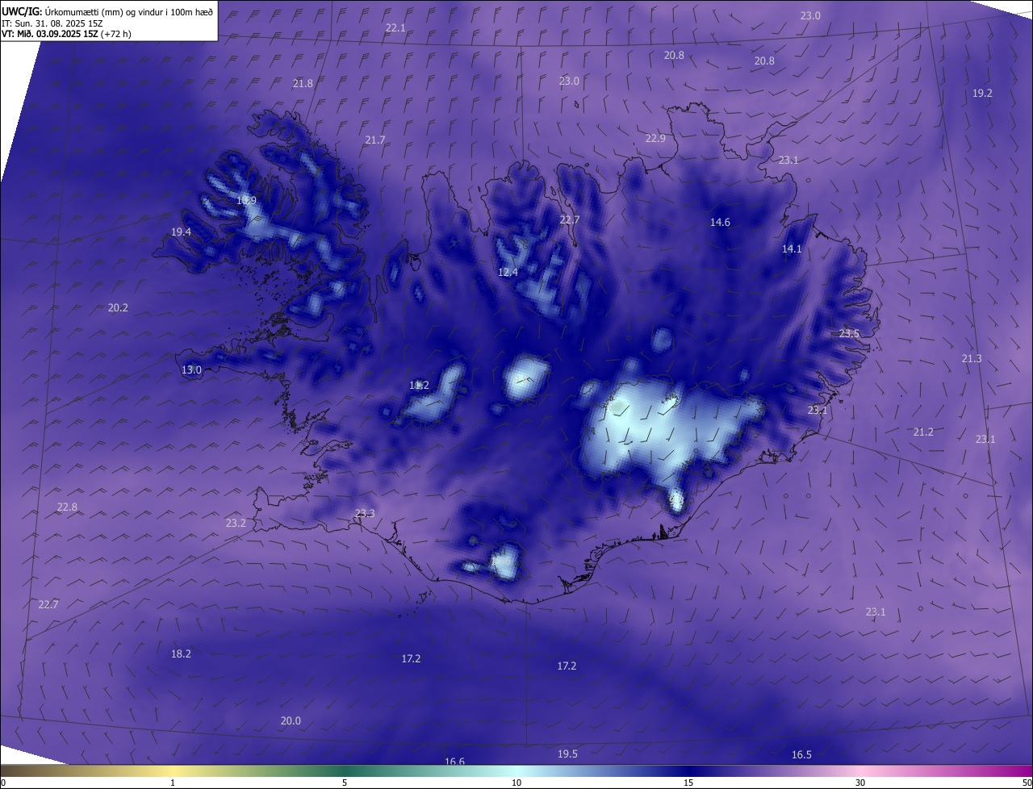The image size is (1033, 789).
Task: Click the 13.0 value label
Action: tap(191, 370)
